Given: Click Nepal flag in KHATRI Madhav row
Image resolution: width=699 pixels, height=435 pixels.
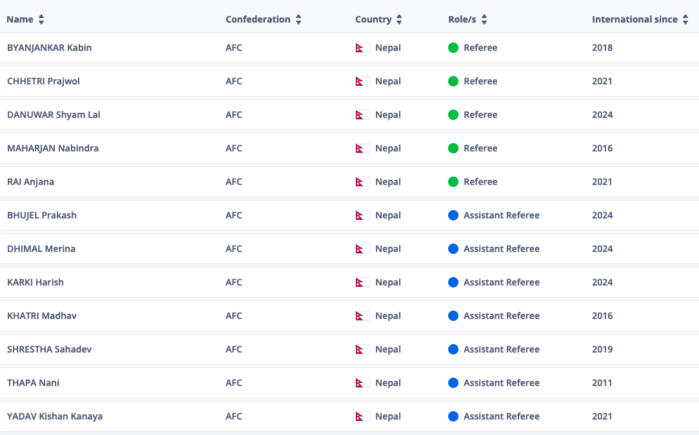Looking at the screenshot, I should pos(362,316).
